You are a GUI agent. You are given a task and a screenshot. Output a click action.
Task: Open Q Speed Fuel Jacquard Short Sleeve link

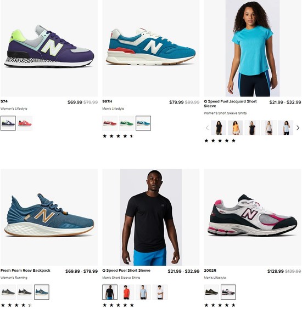pyautogui.click(x=230, y=104)
